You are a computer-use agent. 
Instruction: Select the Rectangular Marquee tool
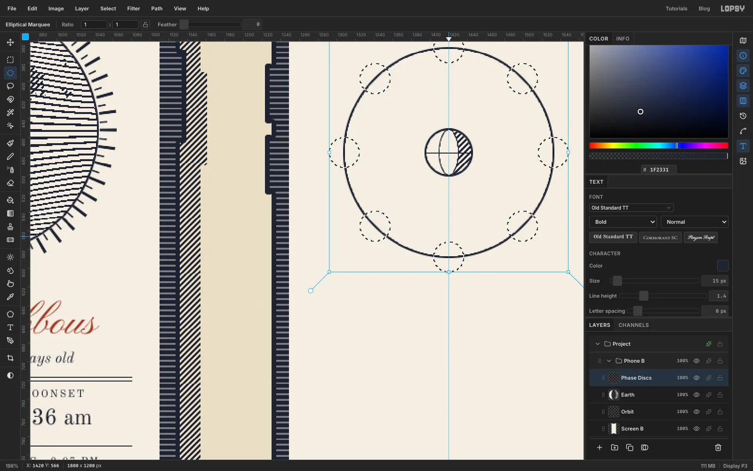click(x=10, y=60)
